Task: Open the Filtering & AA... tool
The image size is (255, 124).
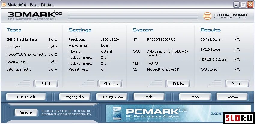Action: click(112, 97)
